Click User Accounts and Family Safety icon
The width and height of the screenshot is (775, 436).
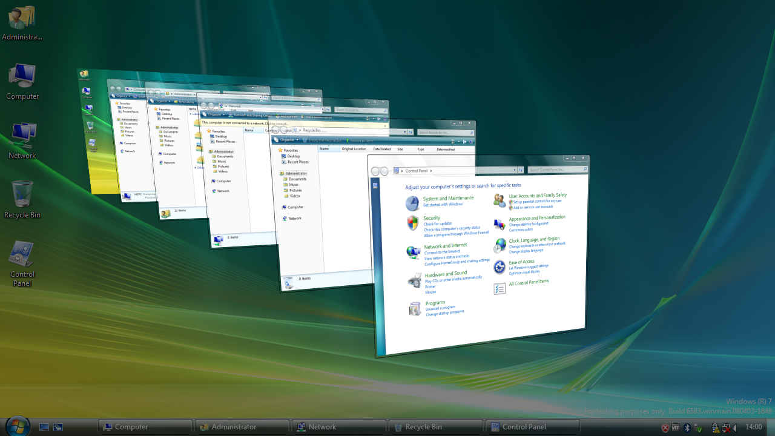(500, 200)
